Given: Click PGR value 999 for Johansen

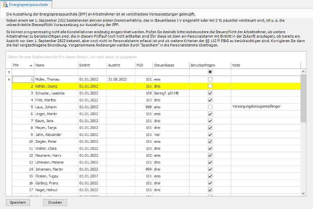Looking at the screenshot, I should click(148, 169).
